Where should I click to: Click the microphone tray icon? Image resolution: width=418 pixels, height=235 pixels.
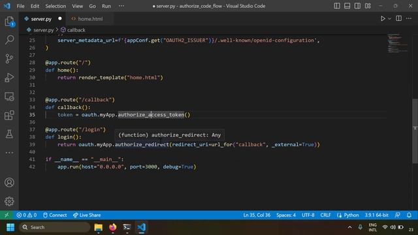tap(360, 227)
